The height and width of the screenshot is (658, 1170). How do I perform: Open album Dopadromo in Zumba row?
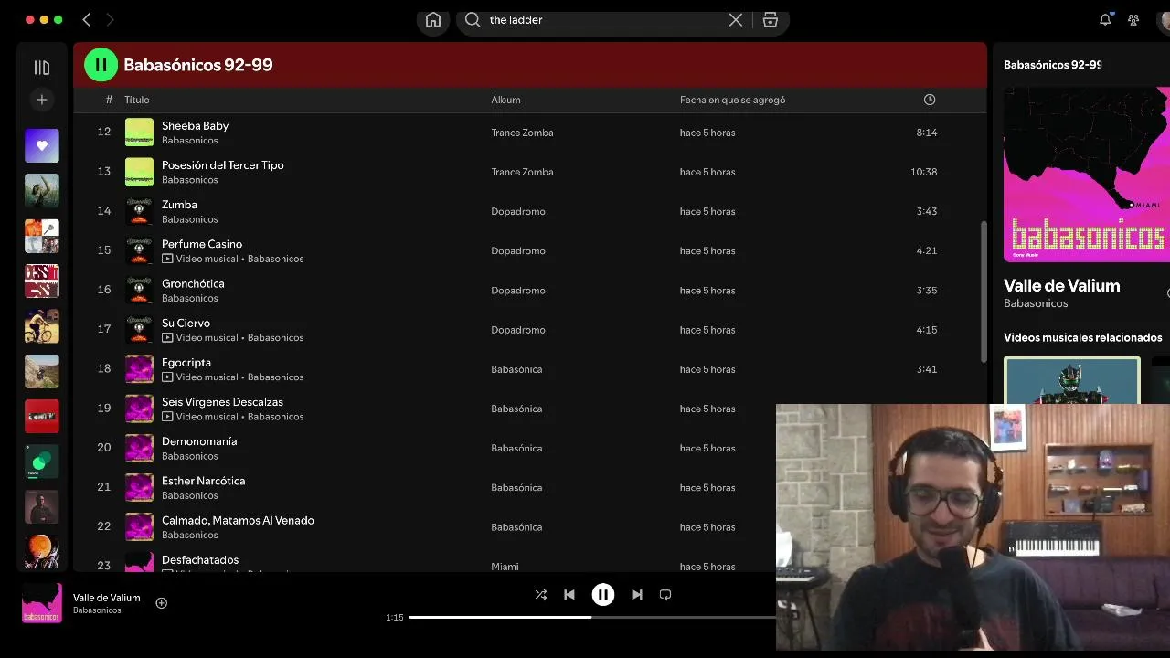[518, 211]
